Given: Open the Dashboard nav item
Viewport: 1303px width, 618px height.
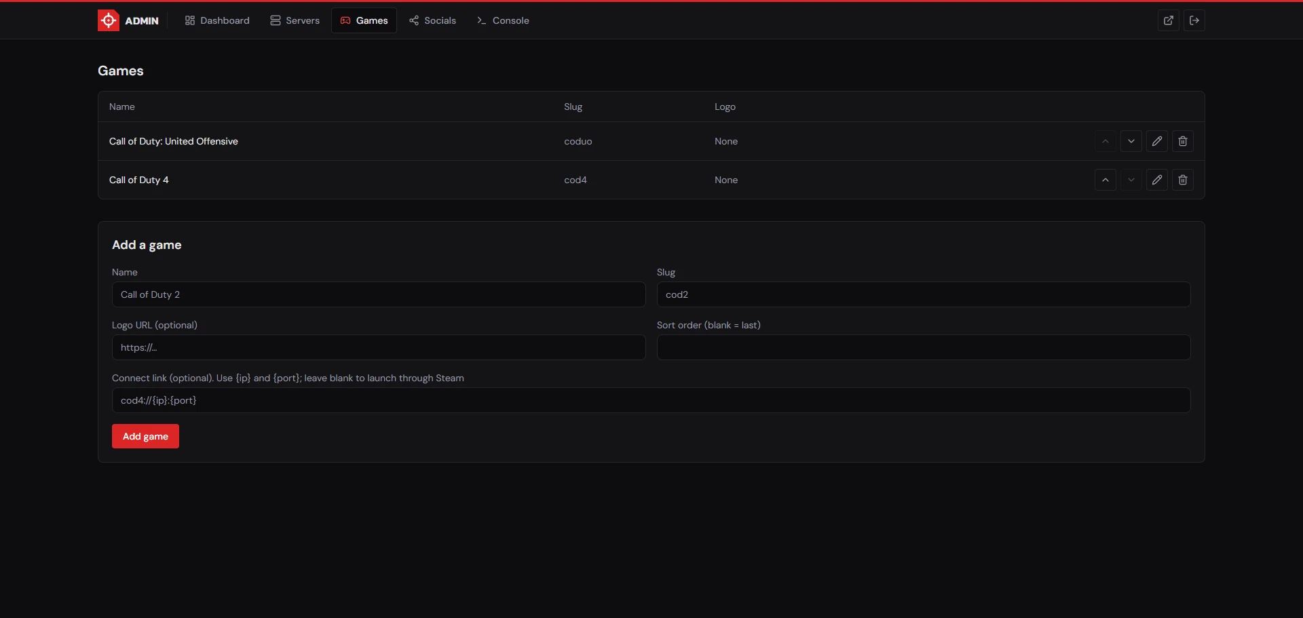Looking at the screenshot, I should [x=217, y=20].
